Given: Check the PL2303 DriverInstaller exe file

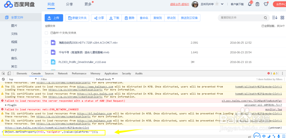Looking at the screenshot, I should tap(47, 62).
